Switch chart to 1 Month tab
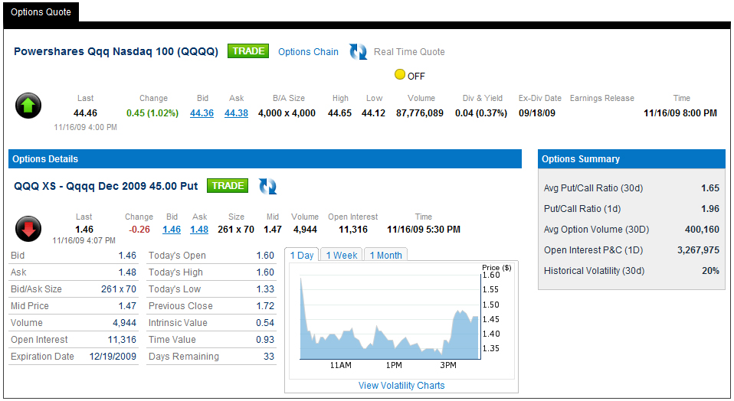This screenshot has width=734, height=401. [x=385, y=256]
